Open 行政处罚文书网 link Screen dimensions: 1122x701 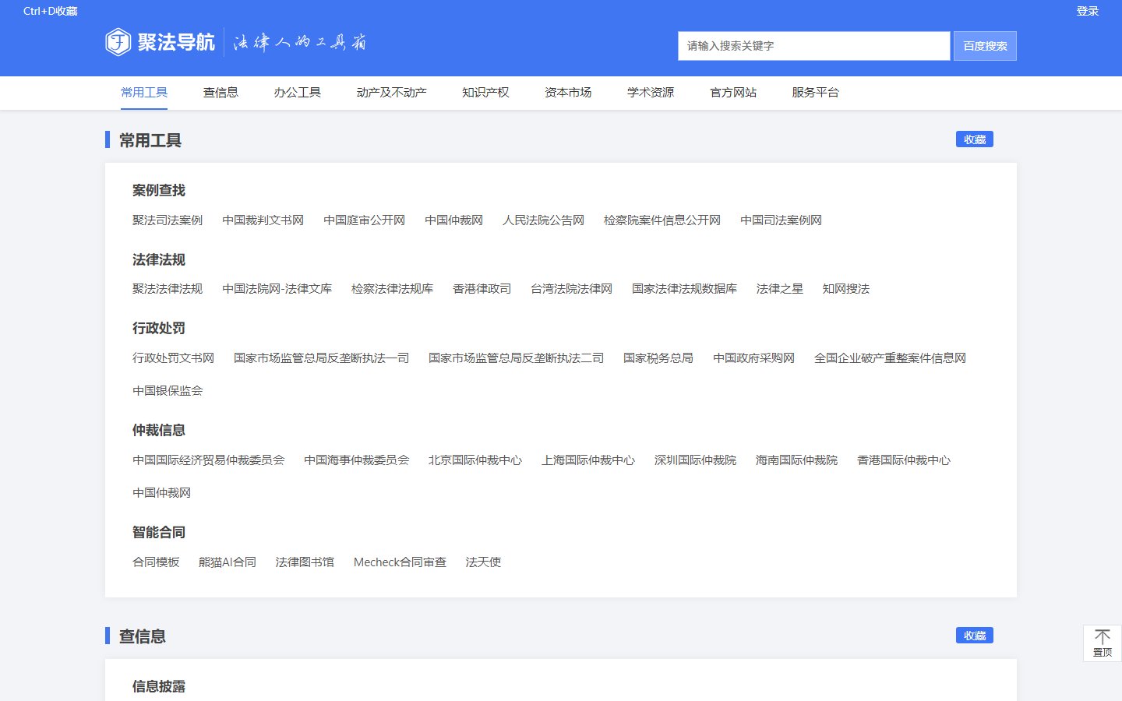pos(173,358)
